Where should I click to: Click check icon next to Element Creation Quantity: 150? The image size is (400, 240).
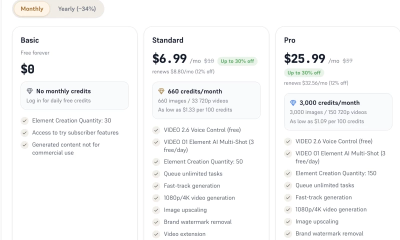coord(288,173)
